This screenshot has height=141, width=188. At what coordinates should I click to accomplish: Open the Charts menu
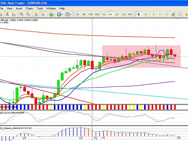[29, 8]
